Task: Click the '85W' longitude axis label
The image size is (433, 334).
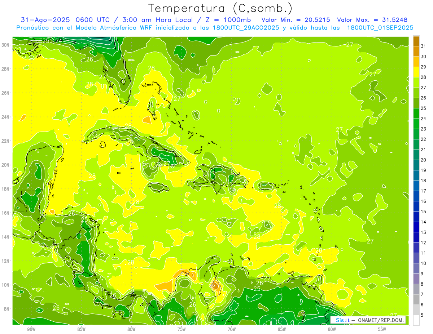Action: coord(81,329)
